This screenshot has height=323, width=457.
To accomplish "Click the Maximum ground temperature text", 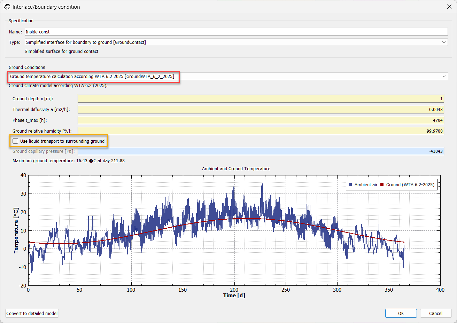I will [x=69, y=161].
